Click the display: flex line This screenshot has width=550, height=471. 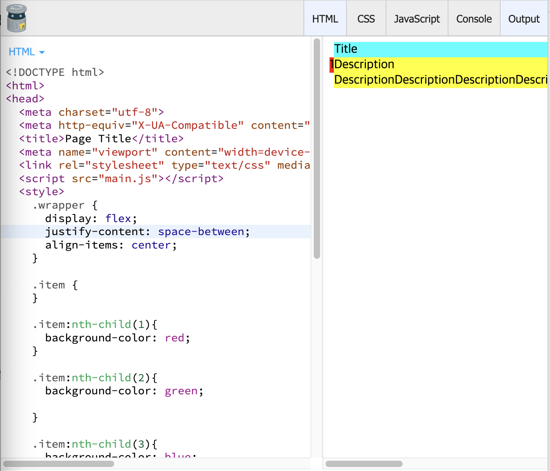[x=91, y=219]
